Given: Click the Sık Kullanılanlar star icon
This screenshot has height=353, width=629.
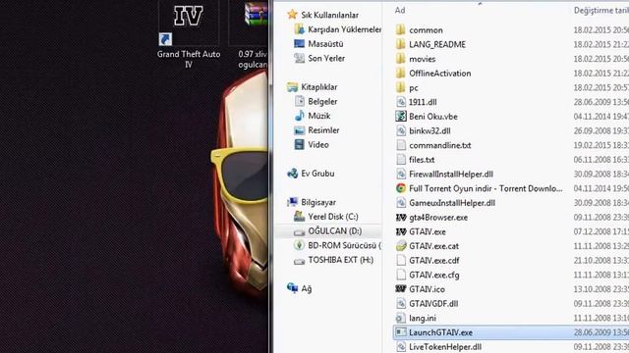Looking at the screenshot, I should click(x=292, y=15).
